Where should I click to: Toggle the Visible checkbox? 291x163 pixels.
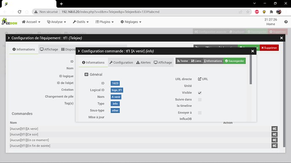tap(199, 92)
